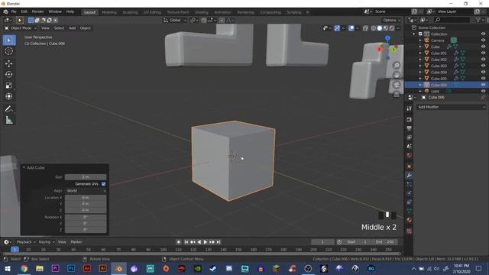Hide Cube.003 using its eye icon
Image resolution: width=489 pixels, height=275 pixels.
[x=483, y=66]
